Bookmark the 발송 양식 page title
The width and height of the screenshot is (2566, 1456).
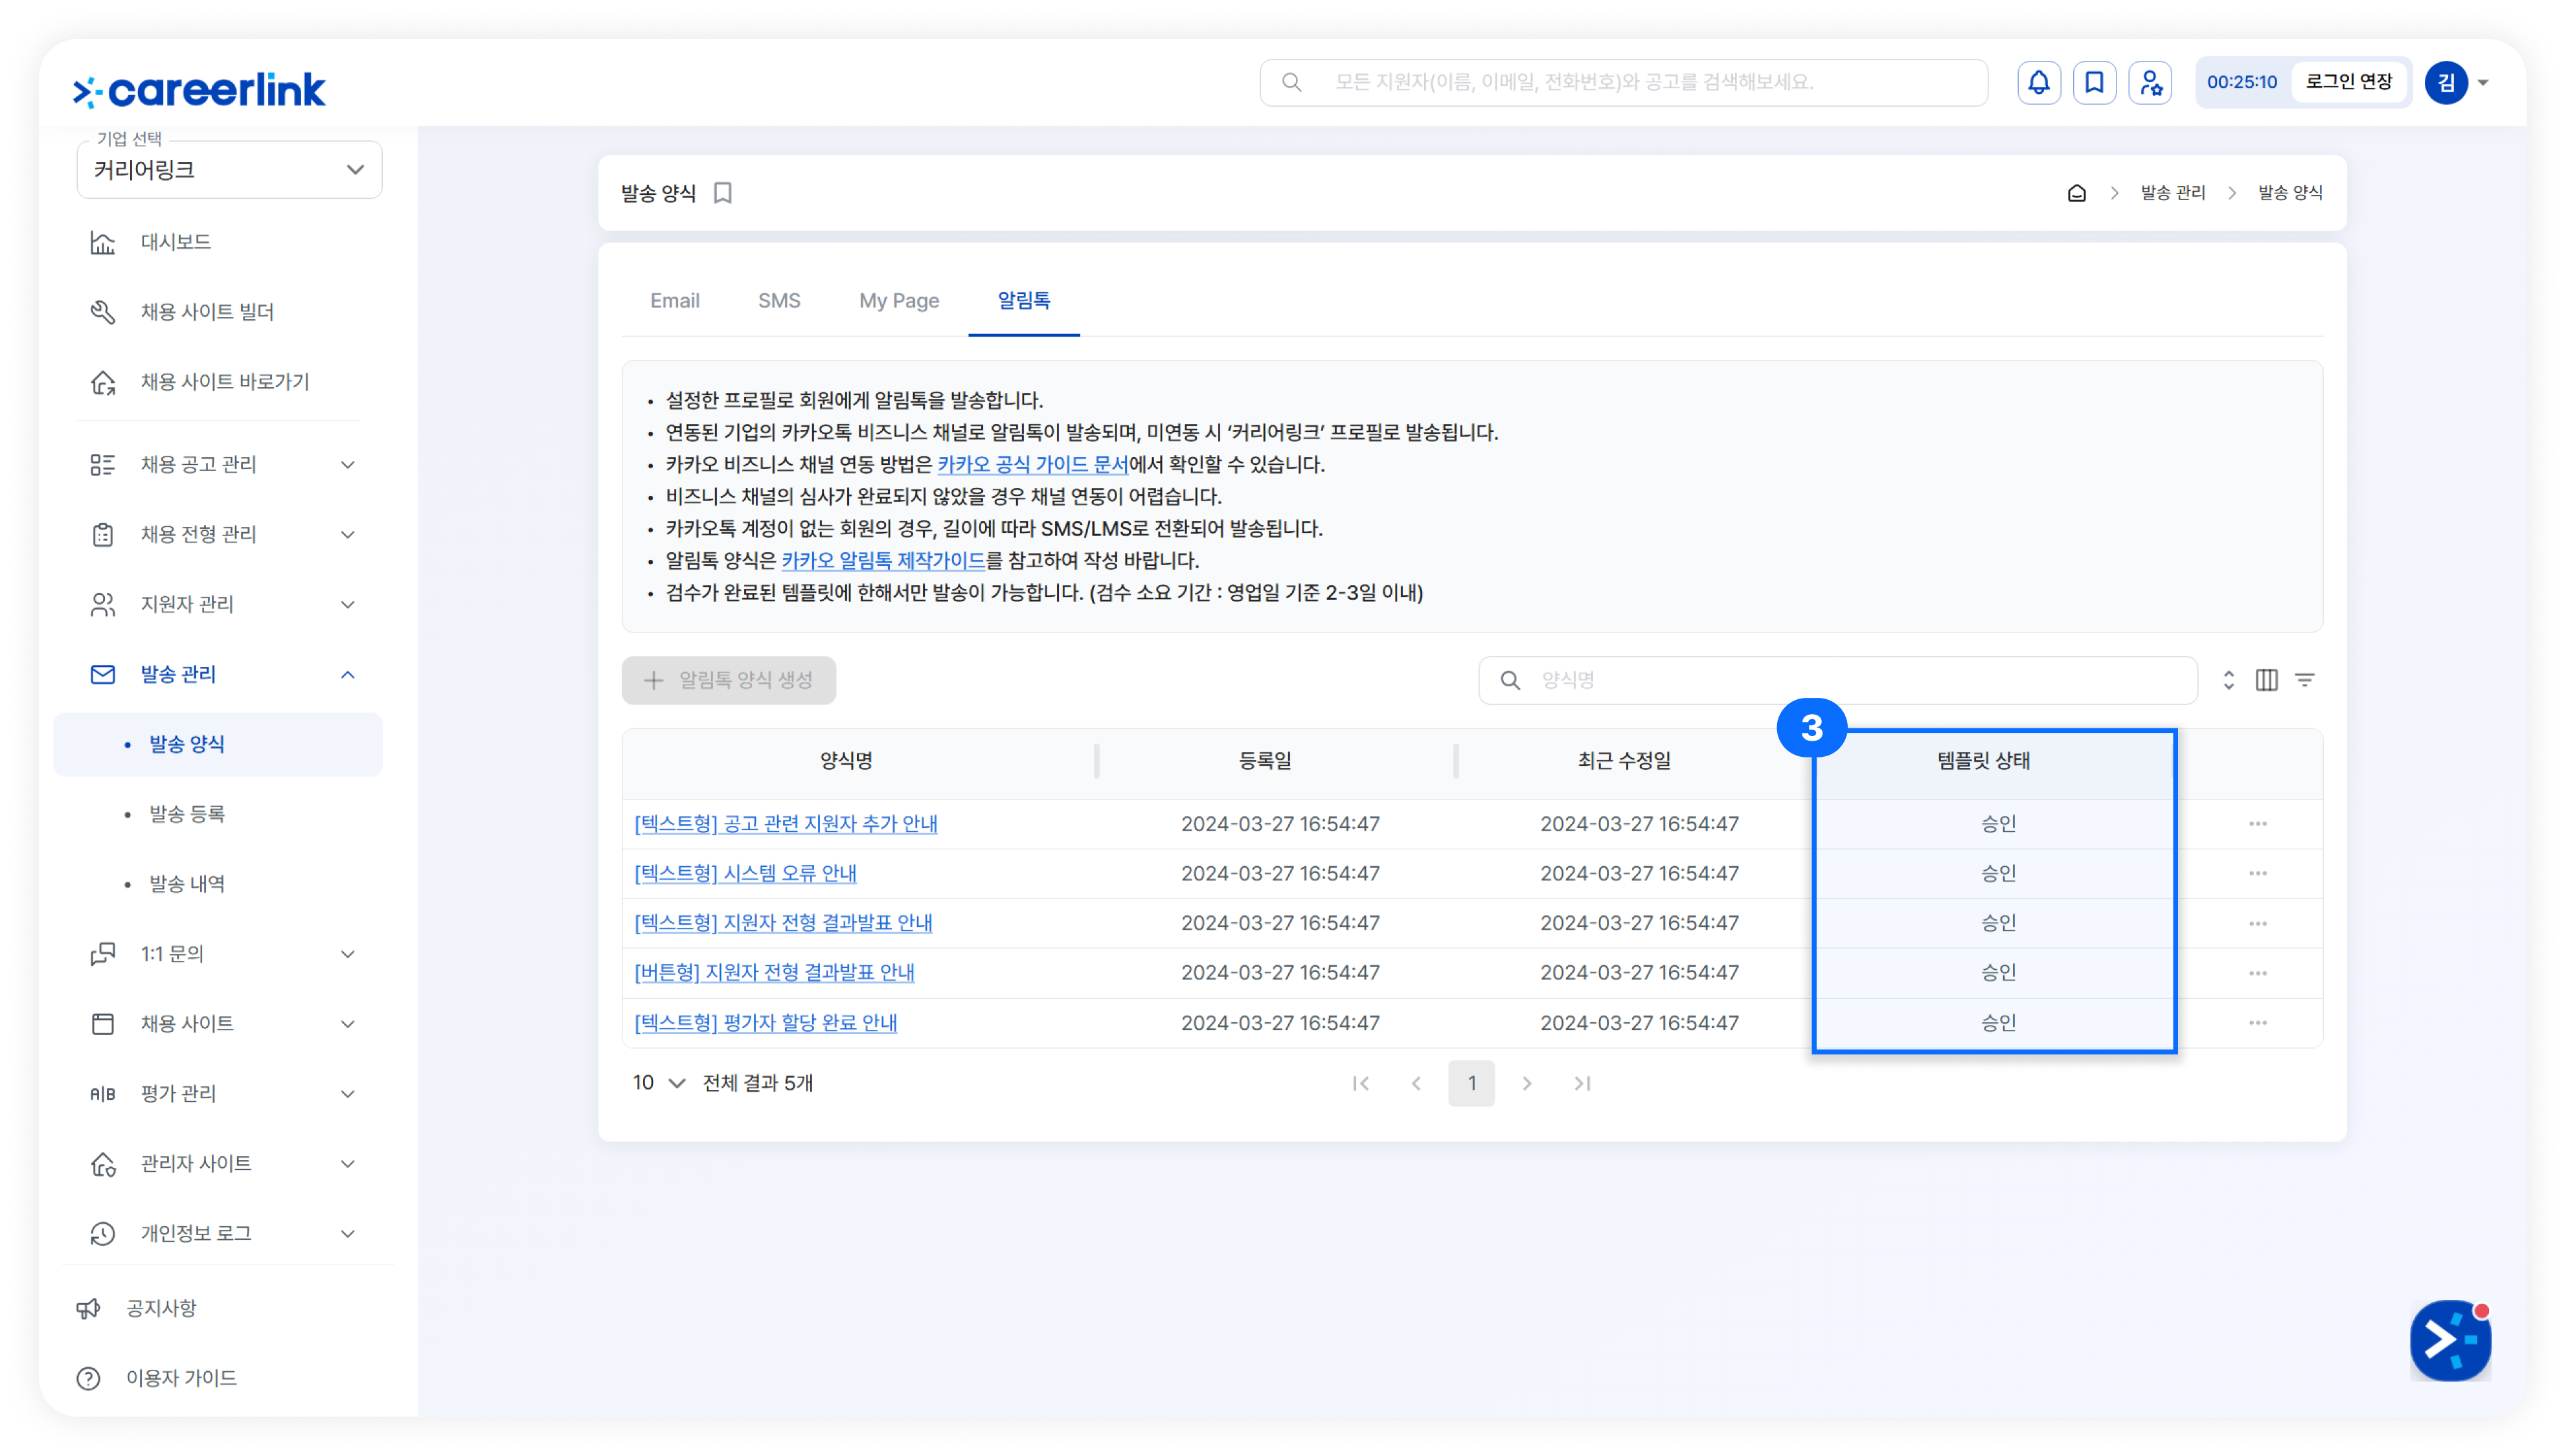[722, 193]
